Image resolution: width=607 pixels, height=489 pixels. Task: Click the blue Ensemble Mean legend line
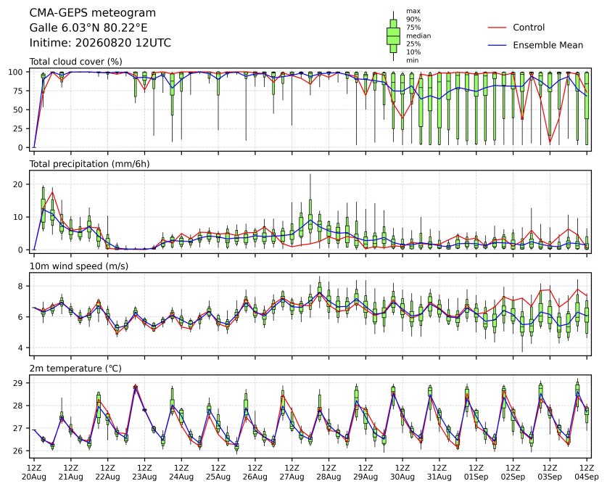[497, 45]
